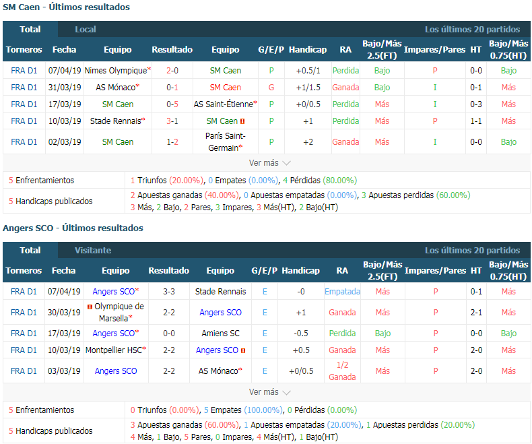Open Los últimos 20 partidos in the SM Caen table
Screen dimensions: 532x444
click(x=472, y=30)
